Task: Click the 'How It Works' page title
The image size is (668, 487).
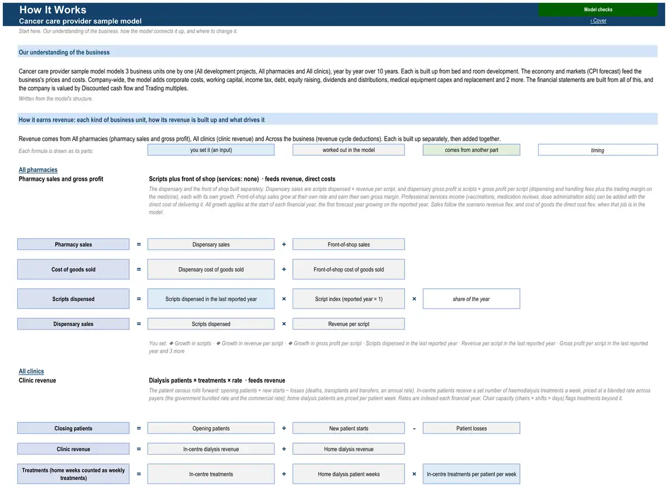Action: tap(53, 9)
